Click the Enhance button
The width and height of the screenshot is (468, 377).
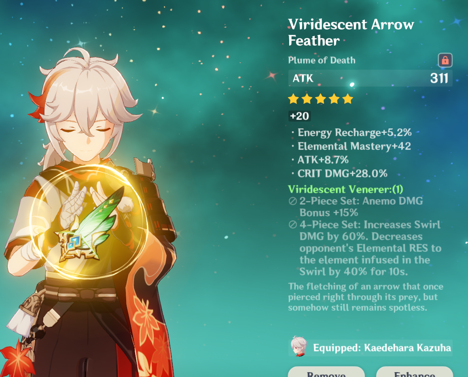point(415,372)
